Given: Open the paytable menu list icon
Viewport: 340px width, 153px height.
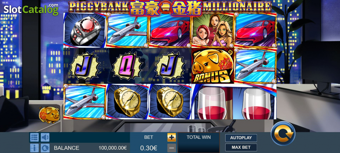Looking at the screenshot, I should click(x=34, y=137).
